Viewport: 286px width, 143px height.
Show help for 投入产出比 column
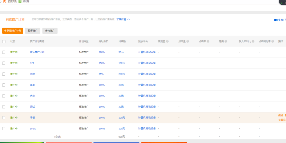(253, 41)
